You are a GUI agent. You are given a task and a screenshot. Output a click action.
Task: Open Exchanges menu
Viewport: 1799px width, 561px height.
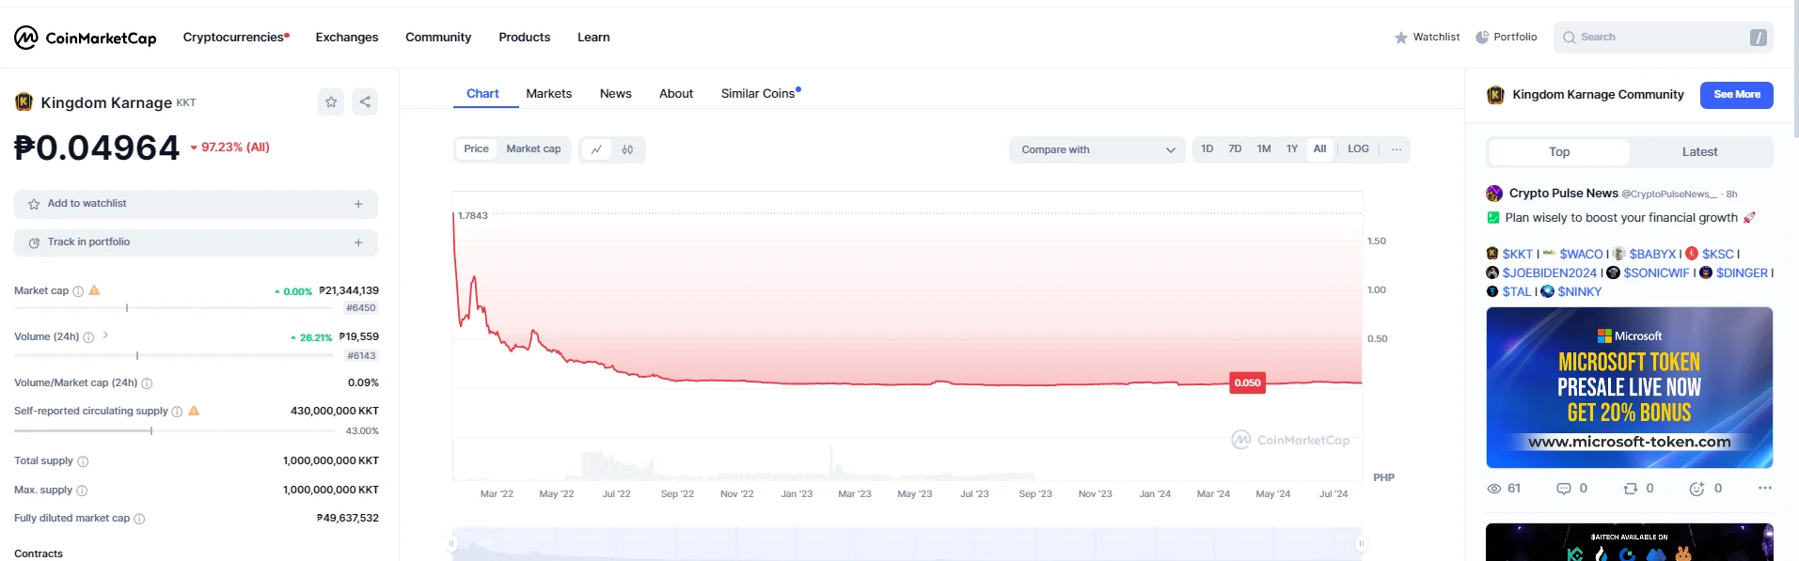[347, 38]
